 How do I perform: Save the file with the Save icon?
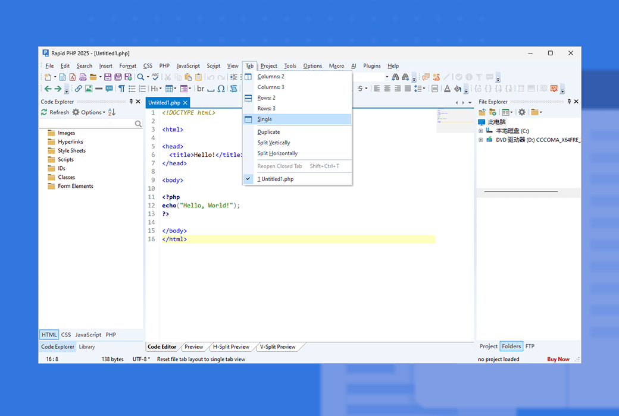107,77
